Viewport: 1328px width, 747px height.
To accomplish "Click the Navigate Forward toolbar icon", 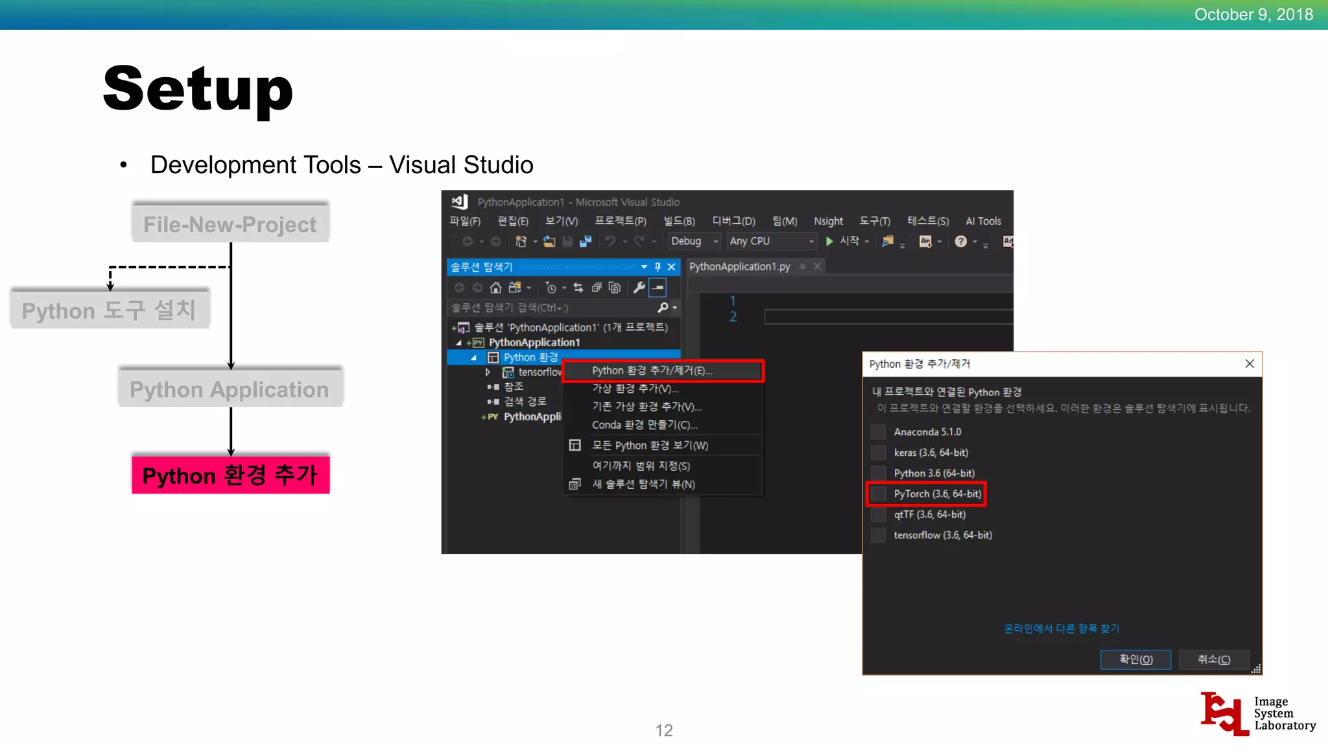I will tap(495, 241).
